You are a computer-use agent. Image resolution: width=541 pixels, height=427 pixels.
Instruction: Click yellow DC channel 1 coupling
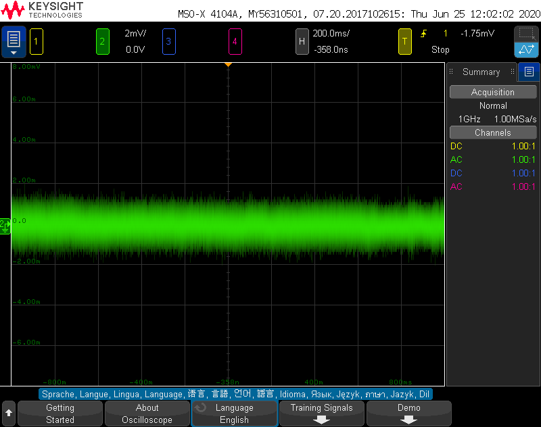click(456, 146)
